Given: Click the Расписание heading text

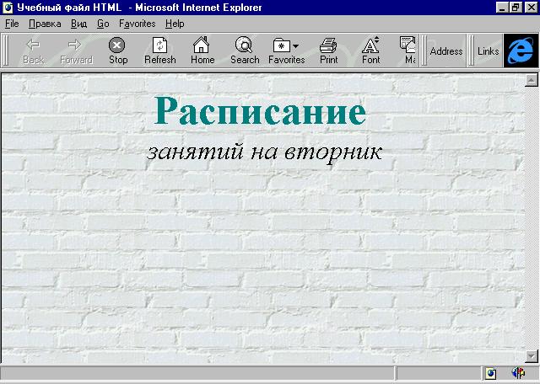Looking at the screenshot, I should pyautogui.click(x=260, y=110).
